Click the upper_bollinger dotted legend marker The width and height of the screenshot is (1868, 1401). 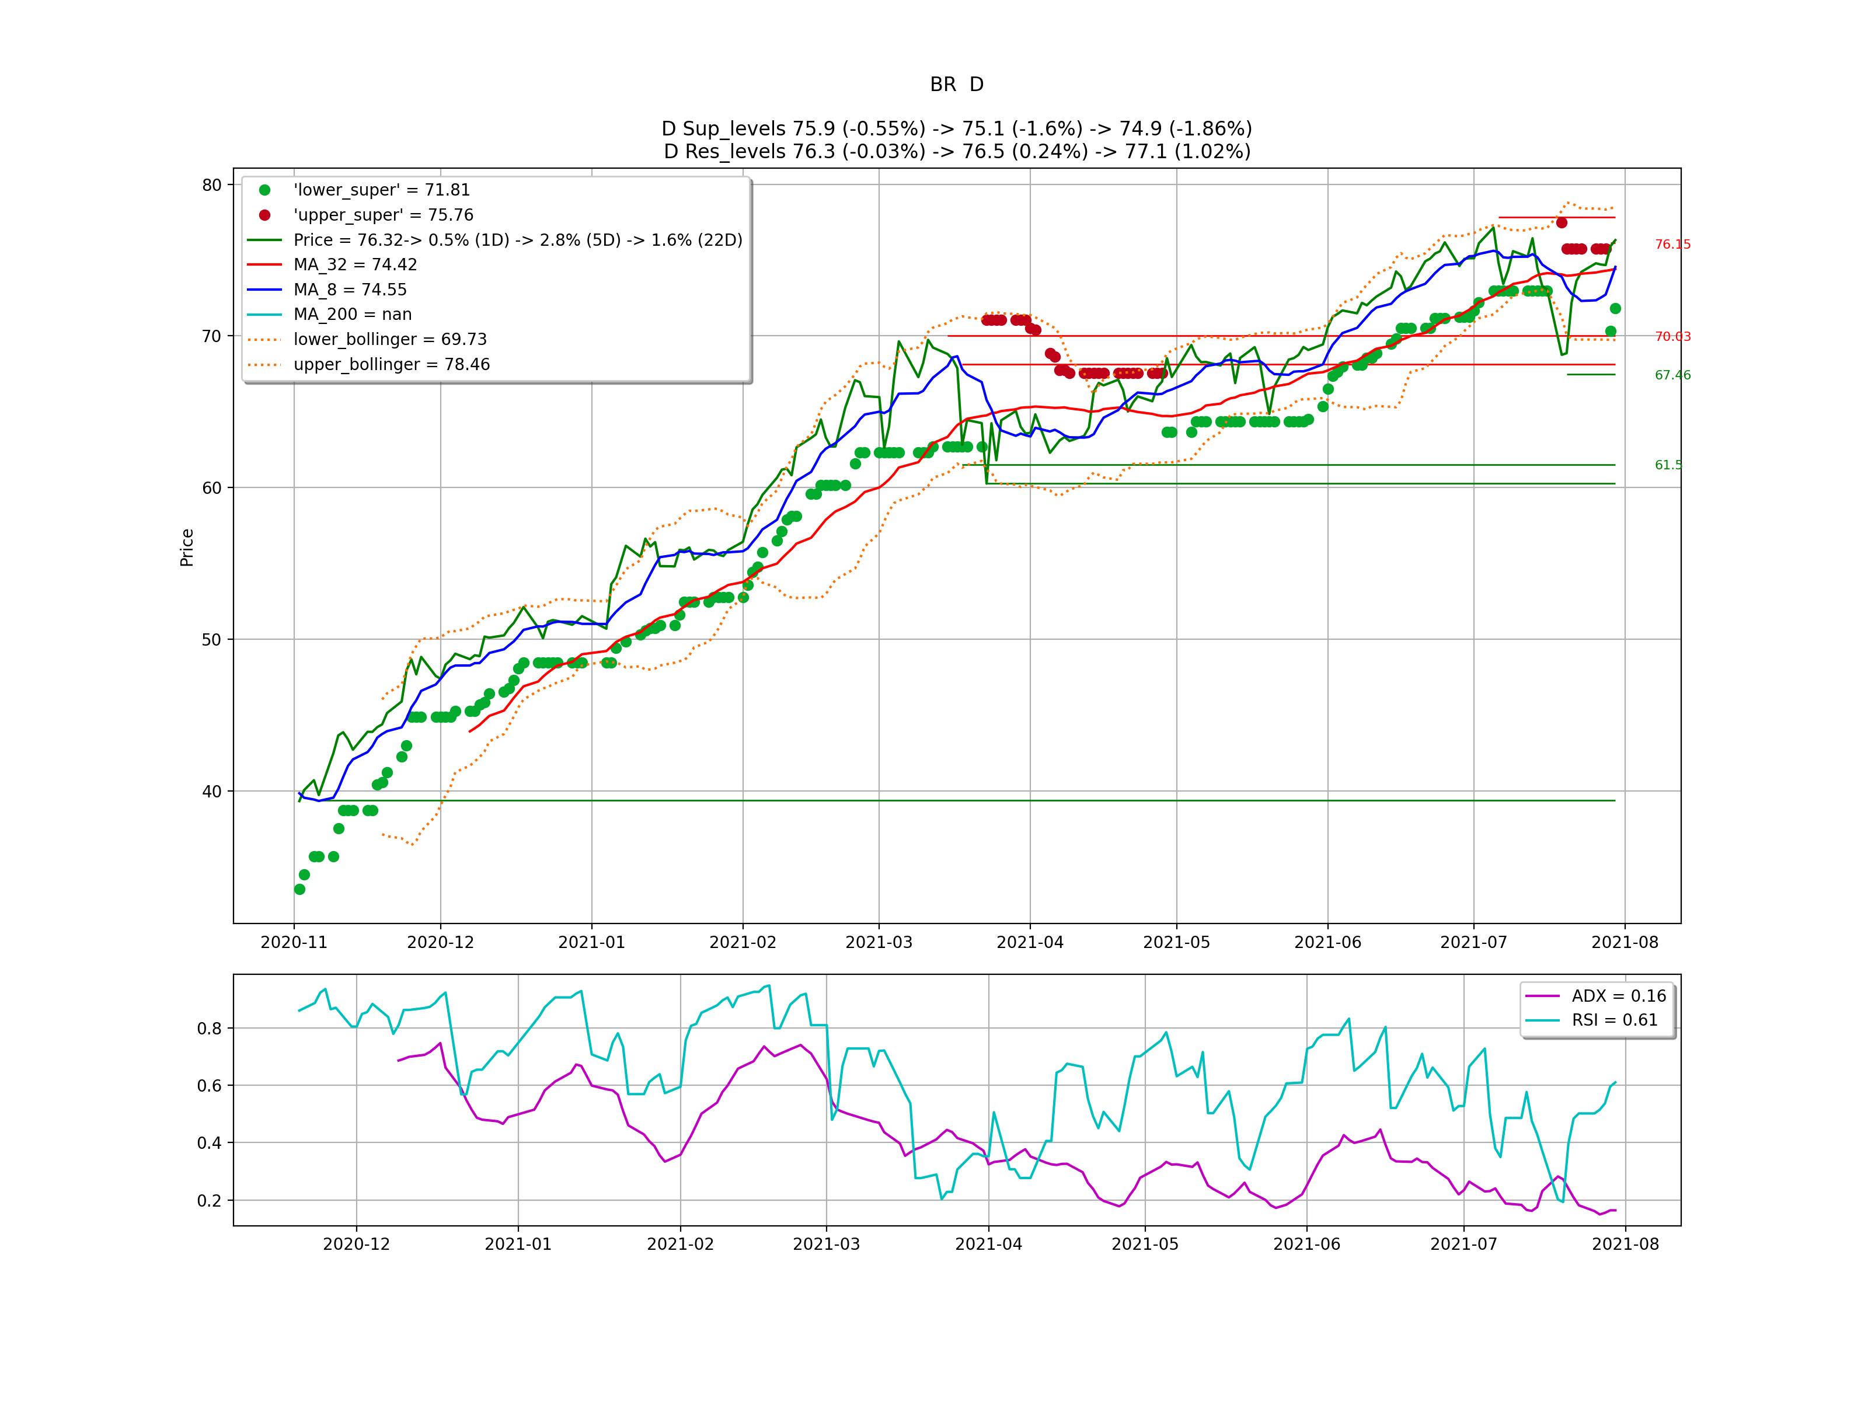tap(264, 365)
